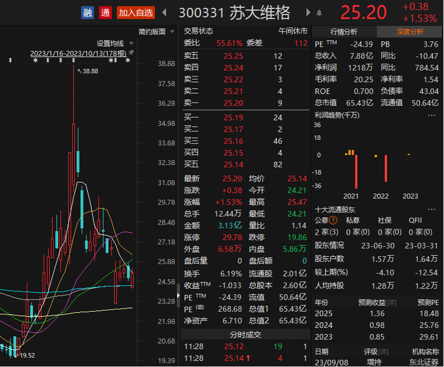Open the help icon next to 公募
This screenshot has height=367, width=444.
coord(333,220)
